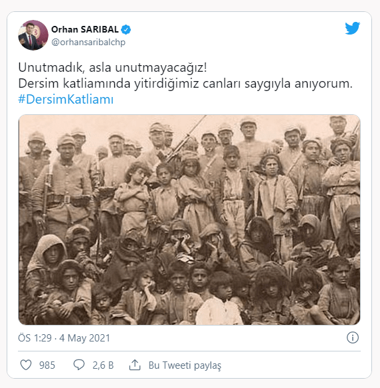Click the blue verified badge
This screenshot has height=388, width=380.
pyautogui.click(x=126, y=29)
